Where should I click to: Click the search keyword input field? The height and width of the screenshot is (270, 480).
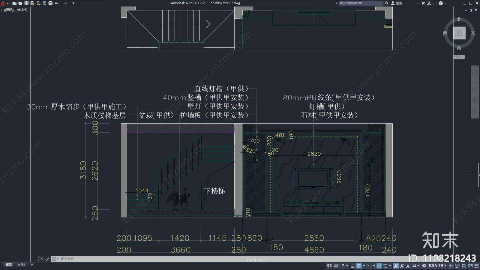361,3
